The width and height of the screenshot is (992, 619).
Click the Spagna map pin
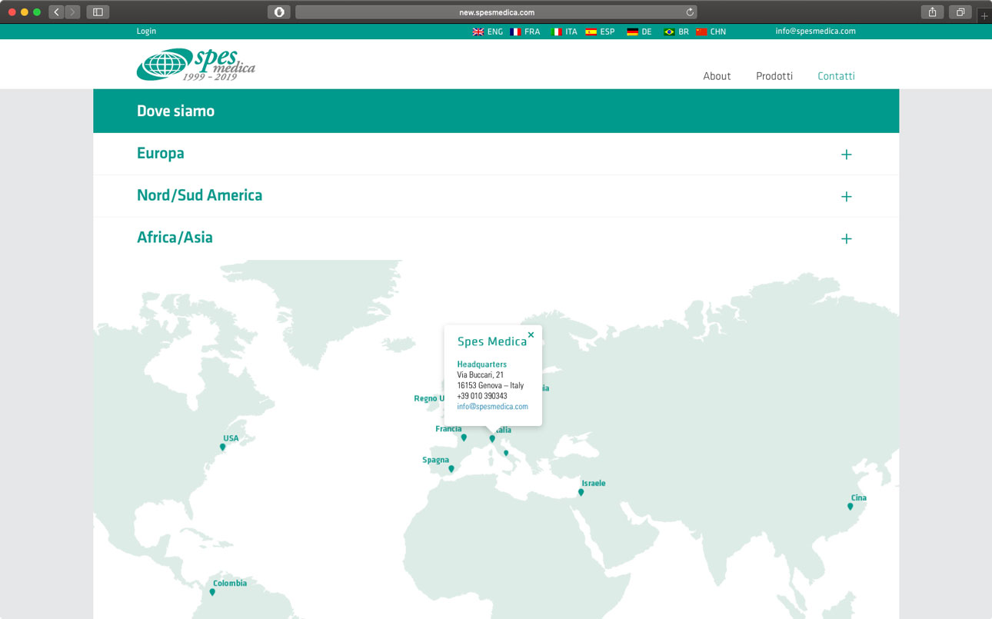(451, 468)
